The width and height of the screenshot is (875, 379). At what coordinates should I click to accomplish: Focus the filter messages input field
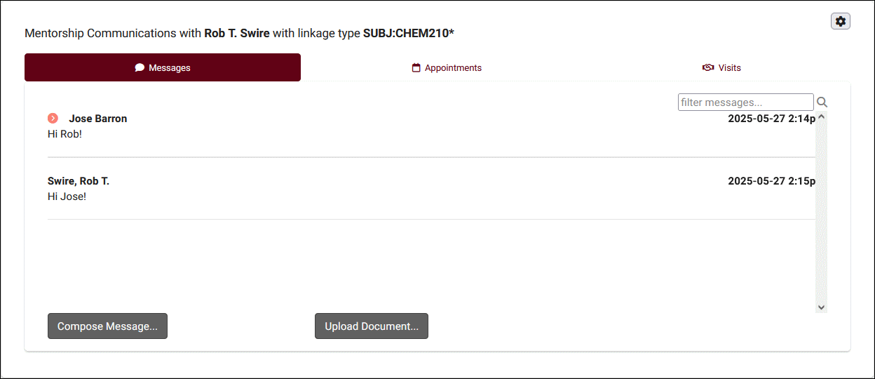745,102
